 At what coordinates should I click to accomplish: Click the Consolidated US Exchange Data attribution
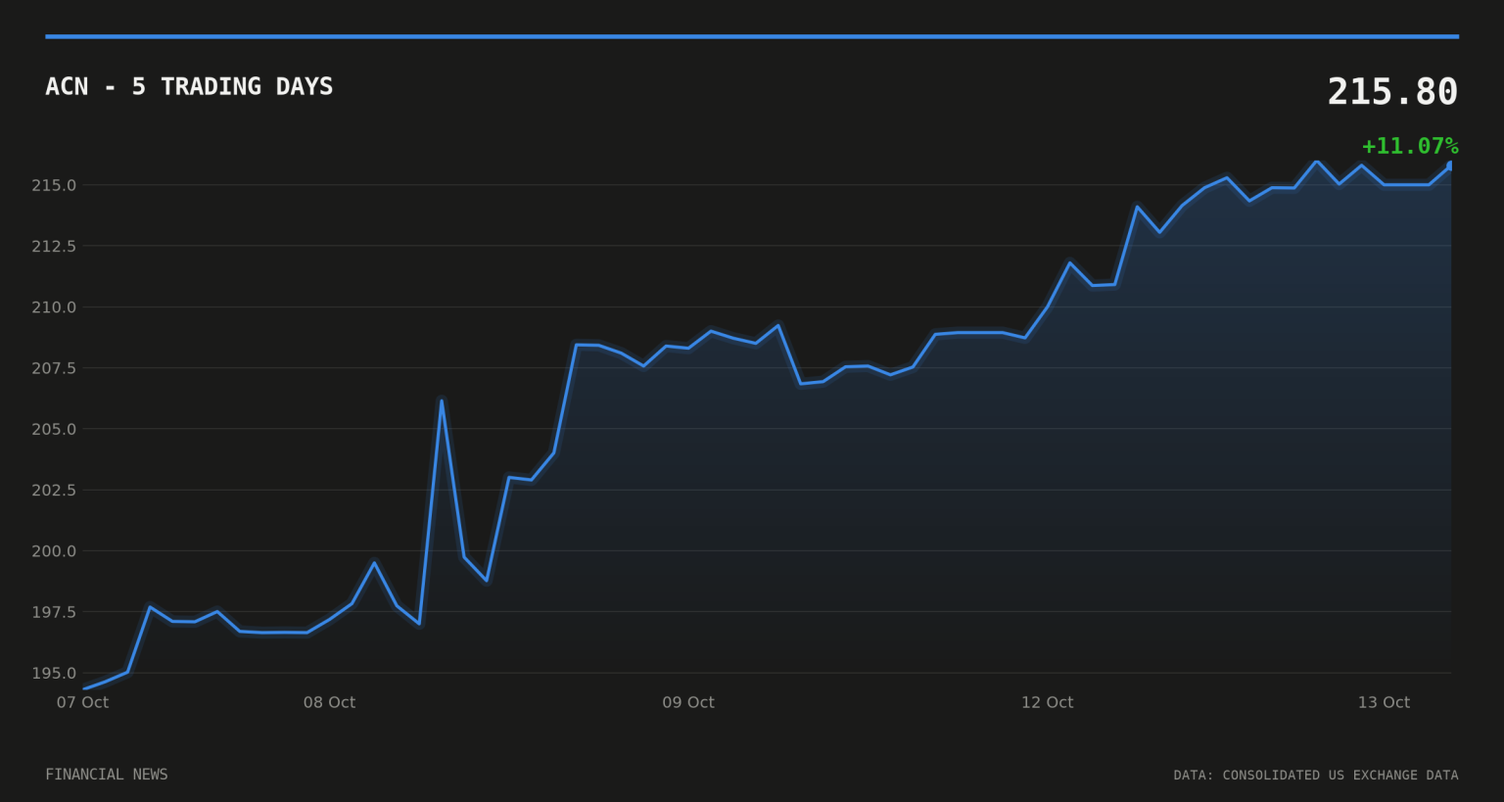pyautogui.click(x=1316, y=775)
